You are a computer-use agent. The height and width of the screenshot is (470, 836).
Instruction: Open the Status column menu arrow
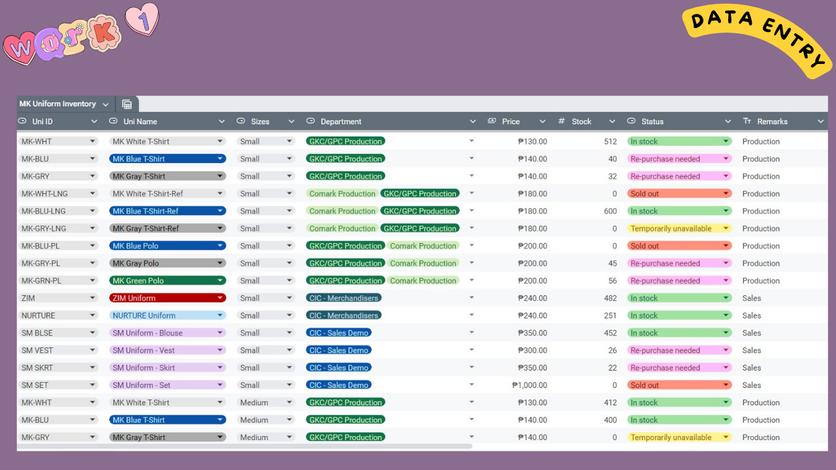728,121
